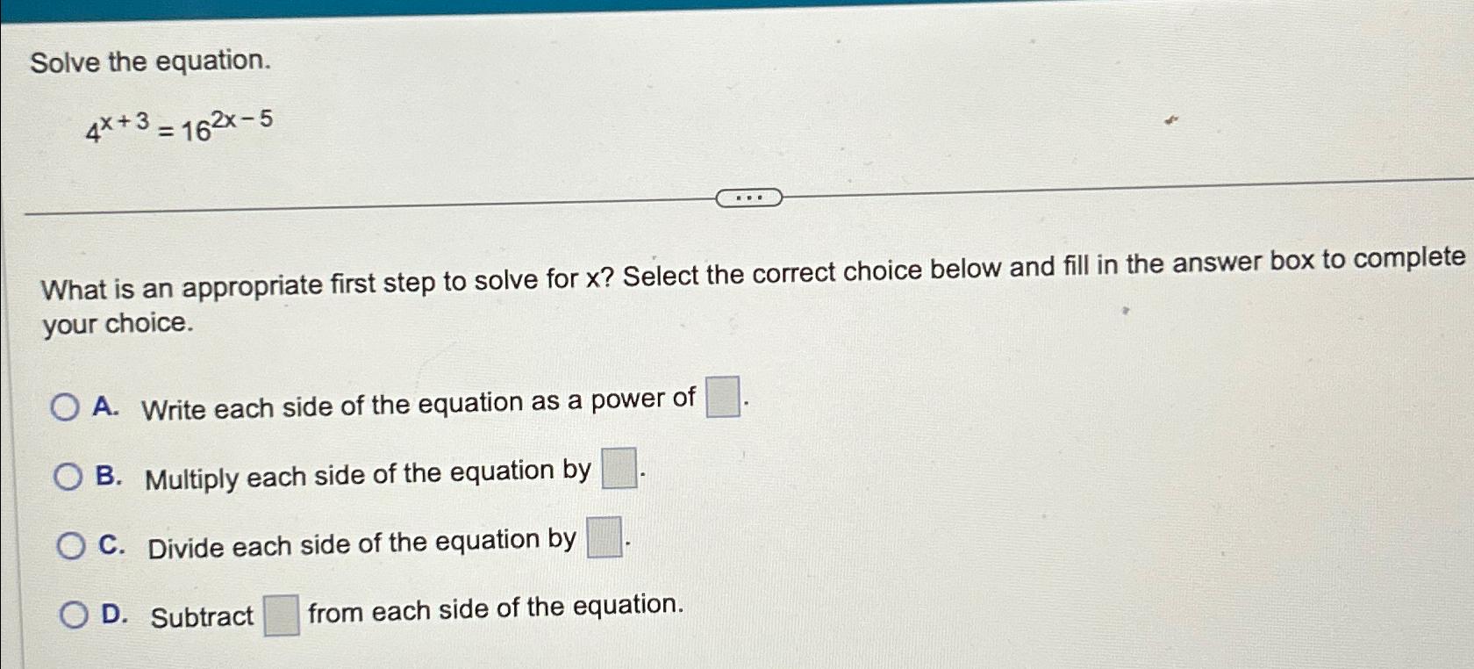Click the cursor arrow marker near the equation
1474x669 pixels.
pos(1172,121)
